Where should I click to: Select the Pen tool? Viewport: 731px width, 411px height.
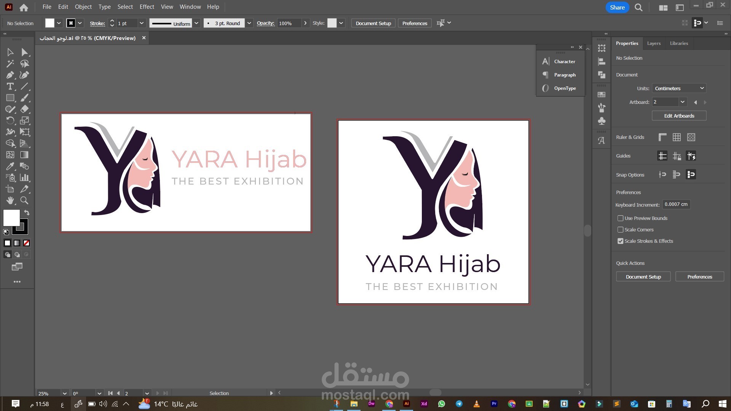click(x=10, y=75)
